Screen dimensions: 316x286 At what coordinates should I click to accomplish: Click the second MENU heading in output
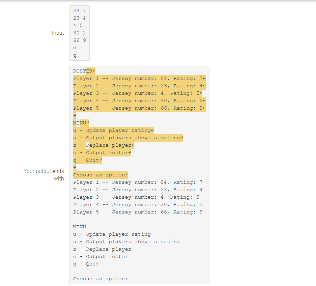click(80, 227)
